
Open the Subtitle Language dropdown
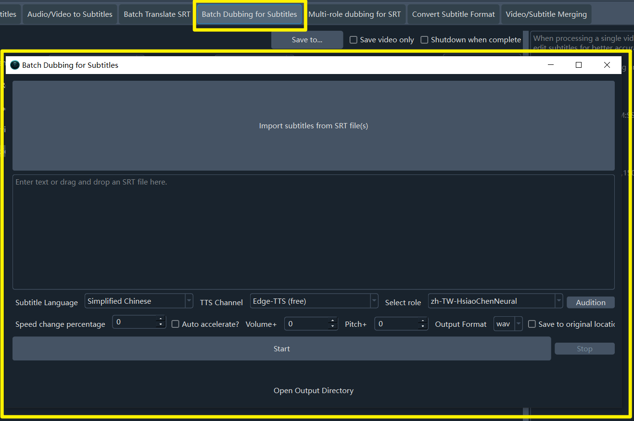click(139, 301)
